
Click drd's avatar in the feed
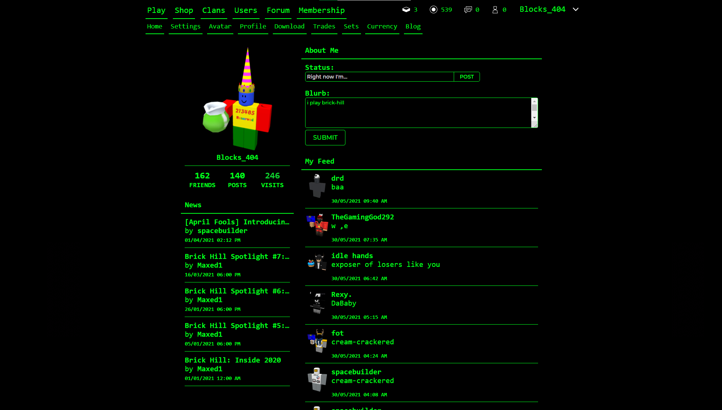pyautogui.click(x=317, y=187)
